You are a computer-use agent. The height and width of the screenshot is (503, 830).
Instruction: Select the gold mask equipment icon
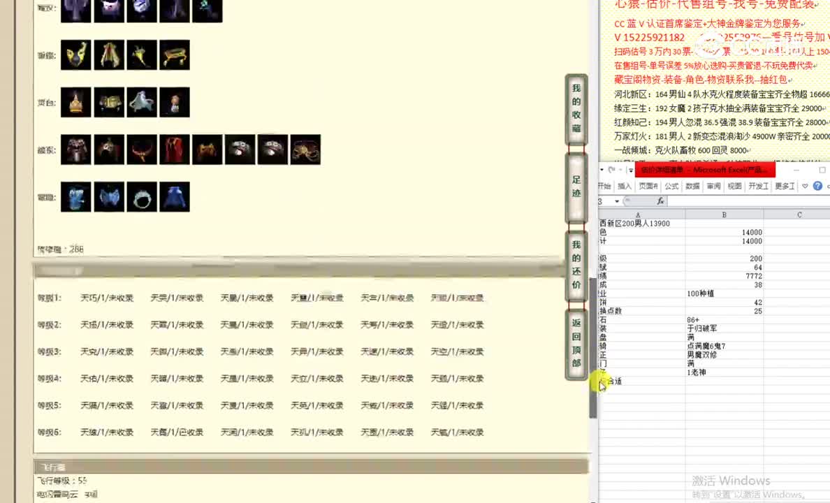(75, 55)
